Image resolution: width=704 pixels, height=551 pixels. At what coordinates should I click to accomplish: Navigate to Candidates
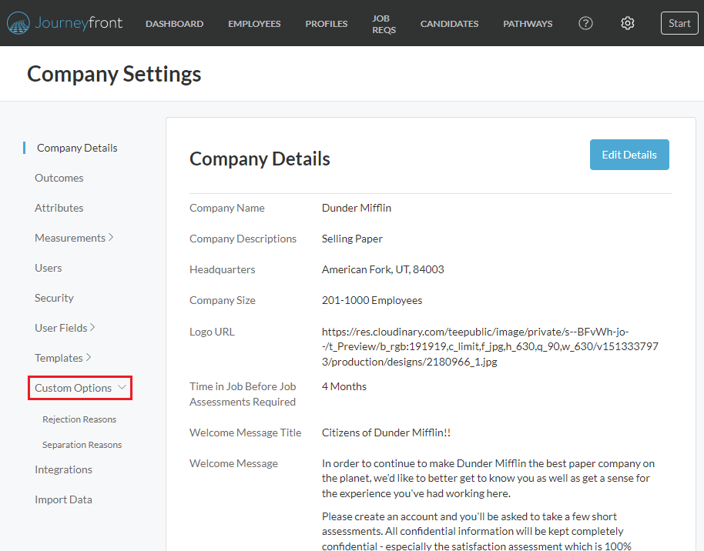pyautogui.click(x=449, y=24)
